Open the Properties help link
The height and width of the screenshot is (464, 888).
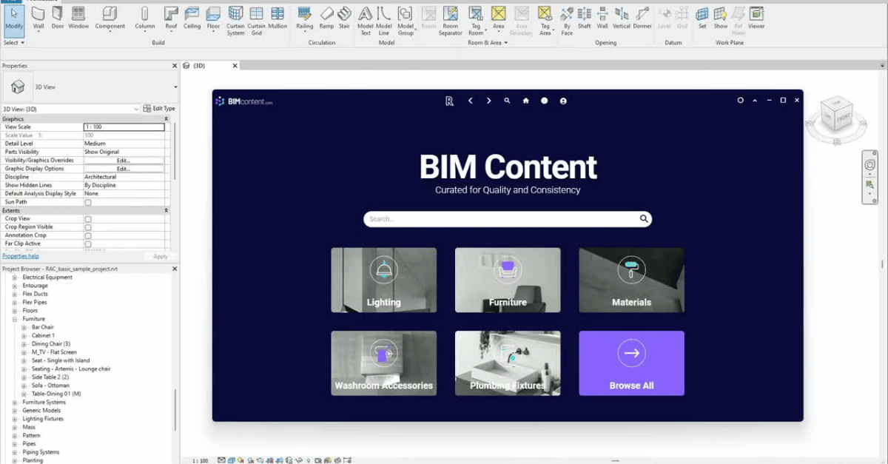[20, 256]
